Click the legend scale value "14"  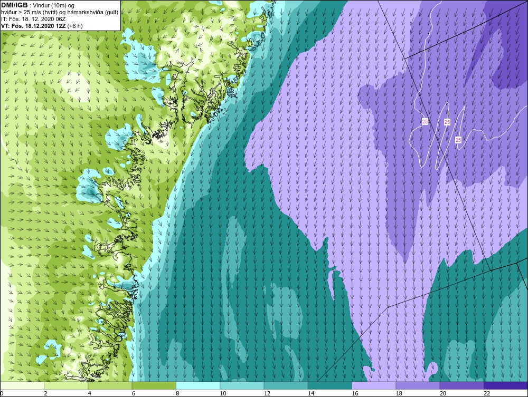pyautogui.click(x=311, y=393)
